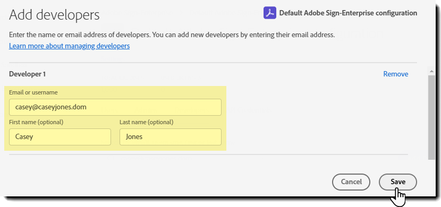Screen dimensions: 441x207
Task: Click the instruction text about entering developers
Action: 172,35
